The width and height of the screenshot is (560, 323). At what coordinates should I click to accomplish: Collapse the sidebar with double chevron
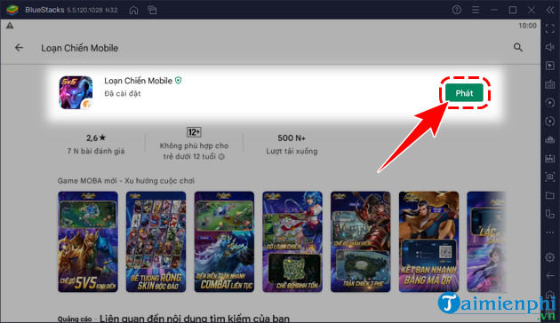coord(550,10)
